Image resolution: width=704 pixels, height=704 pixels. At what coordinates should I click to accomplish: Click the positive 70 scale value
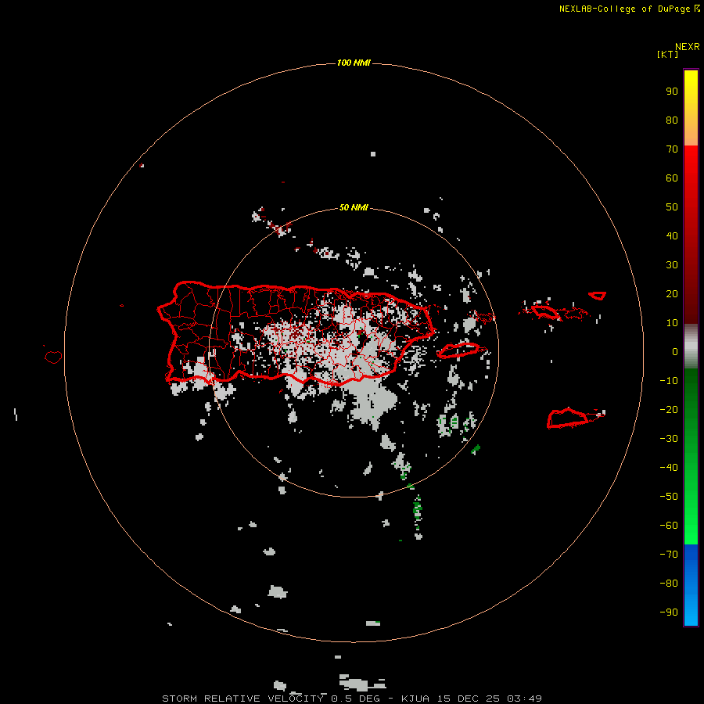[672, 149]
